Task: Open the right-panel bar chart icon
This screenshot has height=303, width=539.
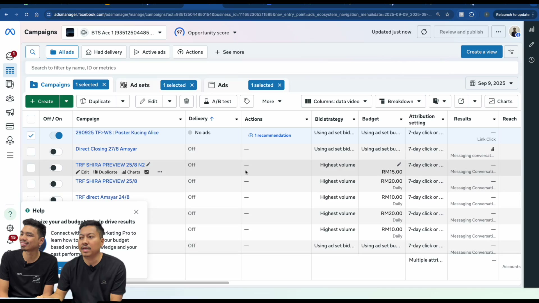Action: coord(531,29)
